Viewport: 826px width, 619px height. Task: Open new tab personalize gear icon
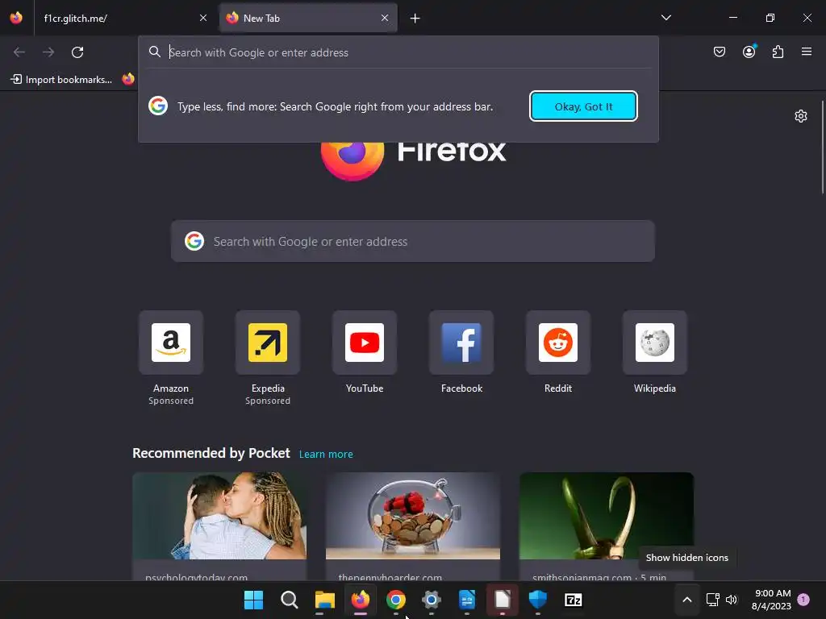click(801, 116)
